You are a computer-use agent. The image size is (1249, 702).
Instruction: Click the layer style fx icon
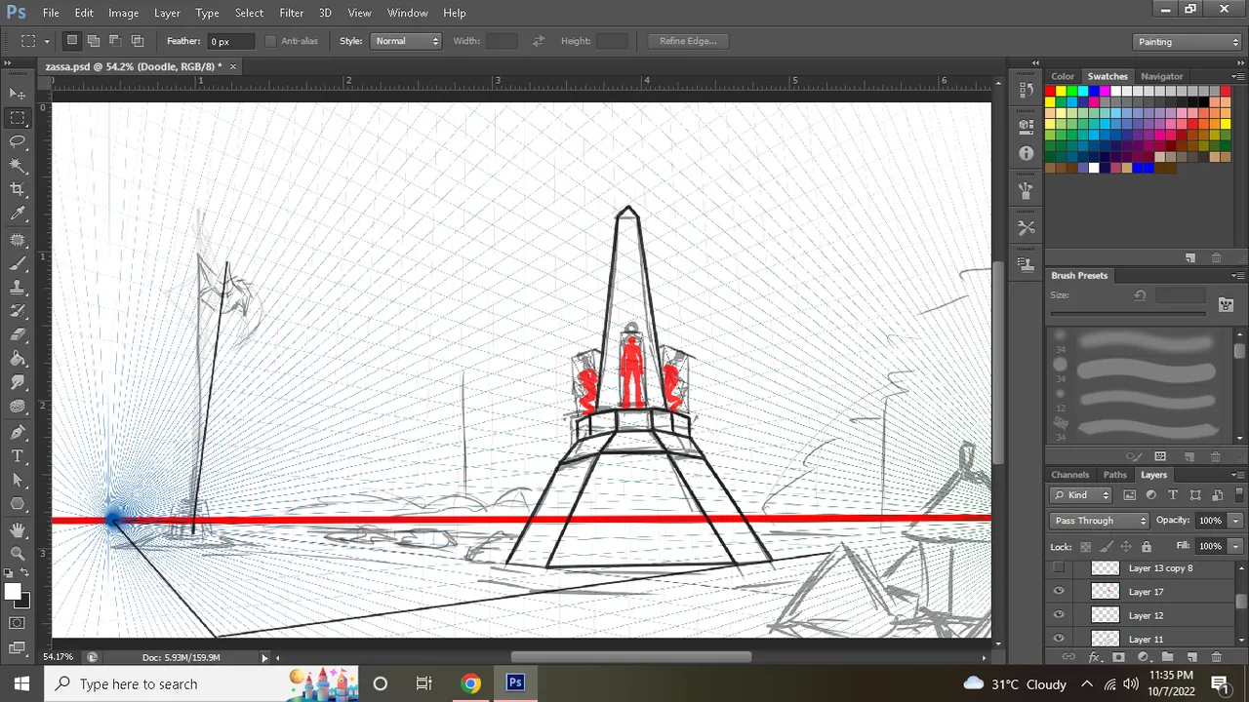coord(1094,657)
